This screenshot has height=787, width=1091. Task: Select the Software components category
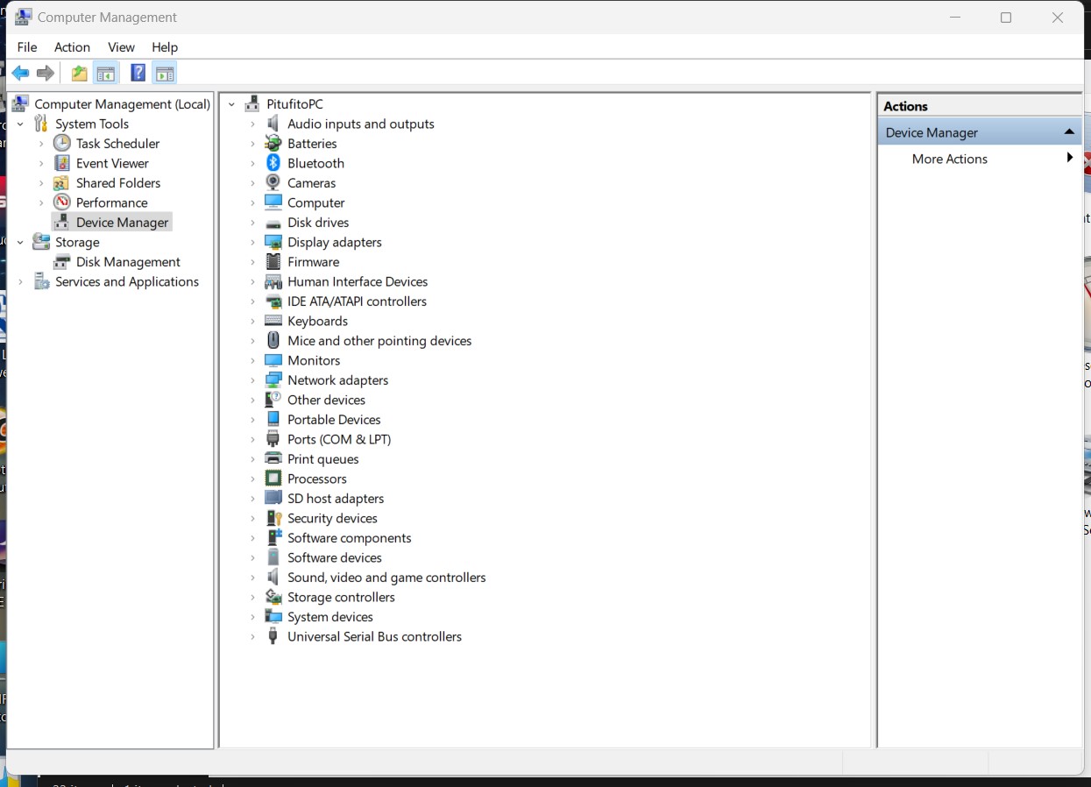point(350,538)
